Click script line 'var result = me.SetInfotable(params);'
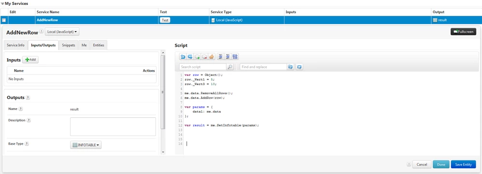The image size is (482, 174). [222, 125]
